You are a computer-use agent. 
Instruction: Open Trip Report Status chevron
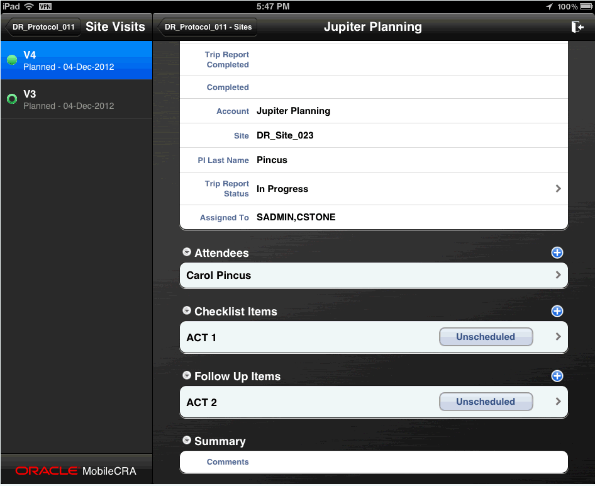(558, 188)
